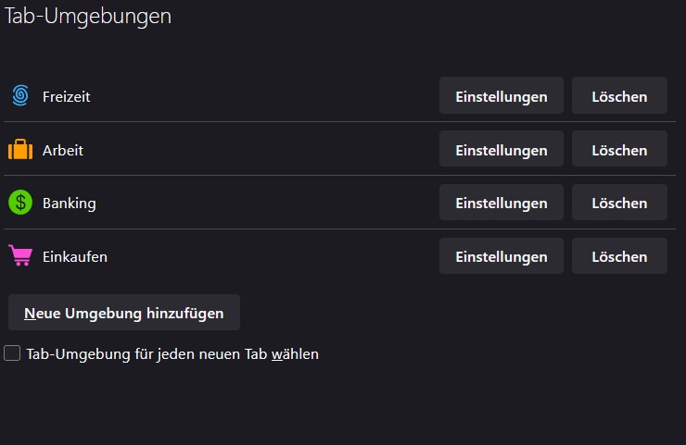Remove the Banking container via Löschen

point(619,203)
